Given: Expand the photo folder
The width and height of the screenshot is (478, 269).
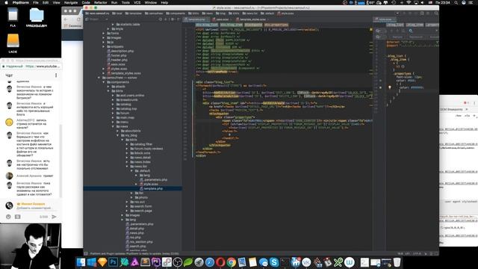Looking at the screenshot, I should 131,197.
